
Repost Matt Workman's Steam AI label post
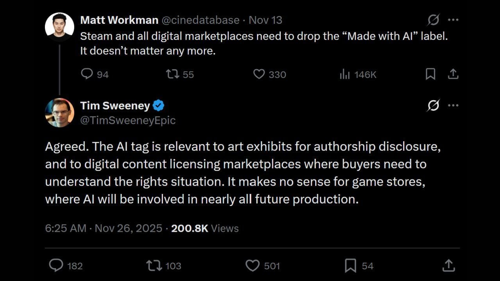(171, 74)
